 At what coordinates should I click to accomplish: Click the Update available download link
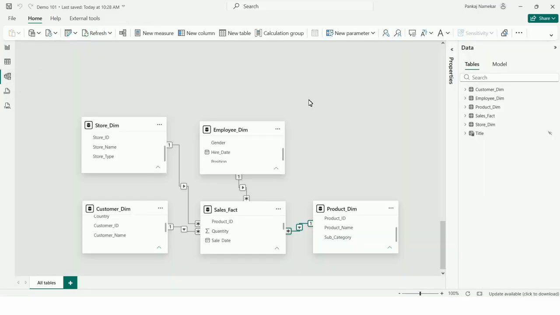pyautogui.click(x=524, y=294)
